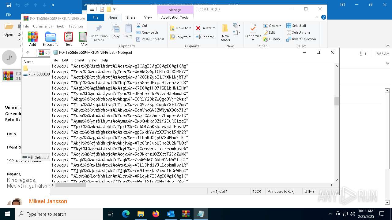This screenshot has height=220, width=392.
Task: Click the Open button in Outlook ribbon
Action: 9,30
